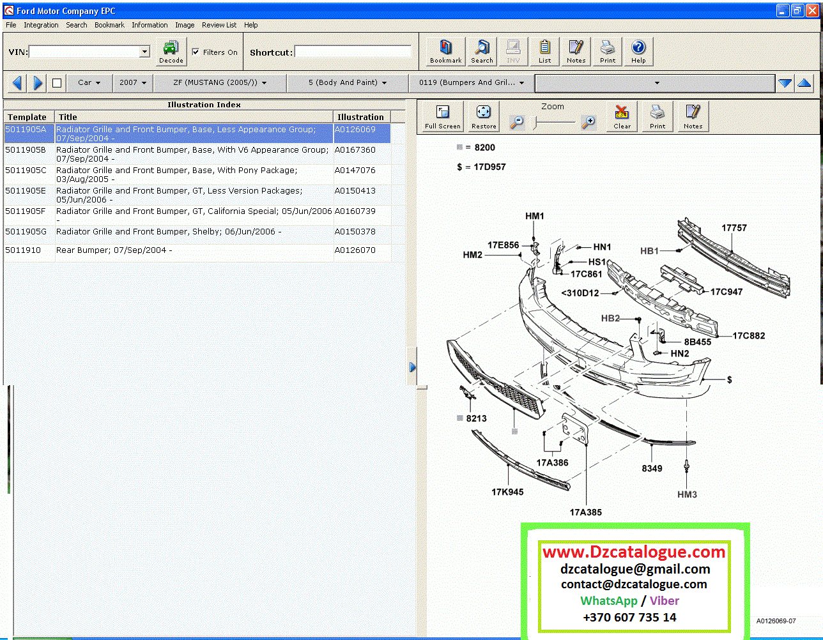Screen dimensions: 823x640
Task: Click the Decode VIN car icon
Action: (171, 51)
